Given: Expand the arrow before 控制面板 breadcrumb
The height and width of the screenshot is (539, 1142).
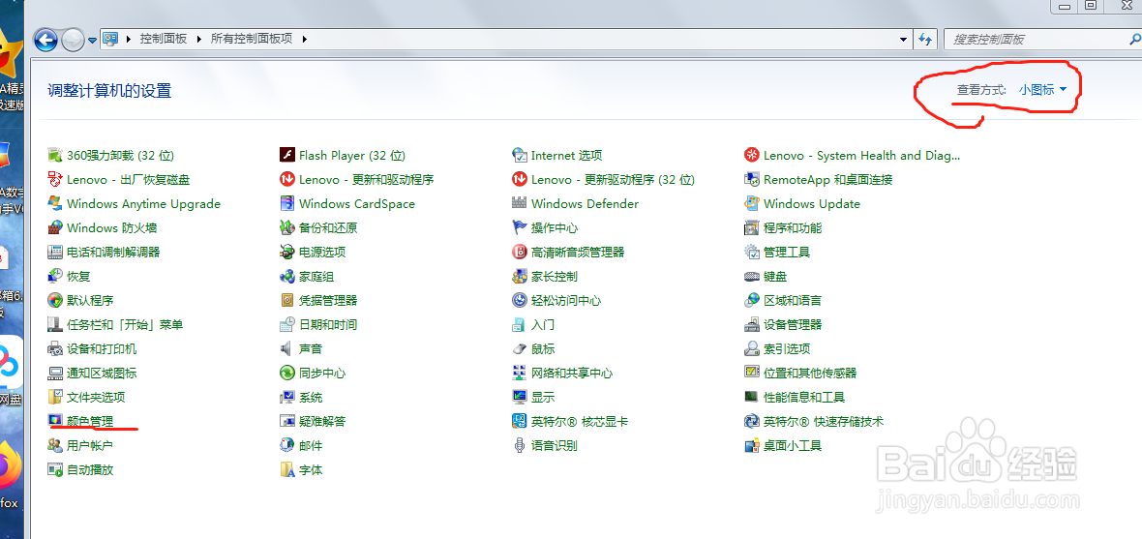Looking at the screenshot, I should [129, 39].
